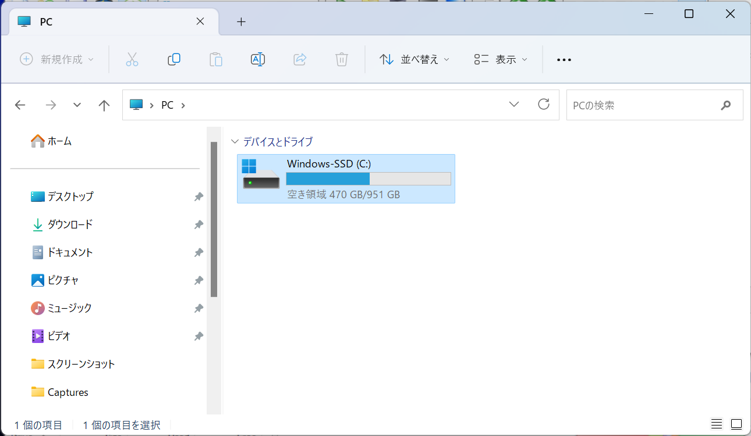Click the Cut scissors icon

click(132, 59)
